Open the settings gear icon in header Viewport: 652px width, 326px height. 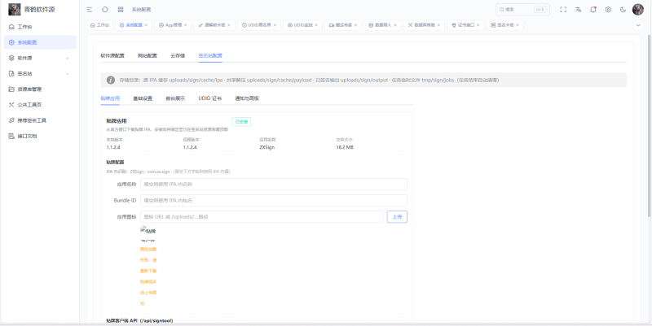[608, 10]
